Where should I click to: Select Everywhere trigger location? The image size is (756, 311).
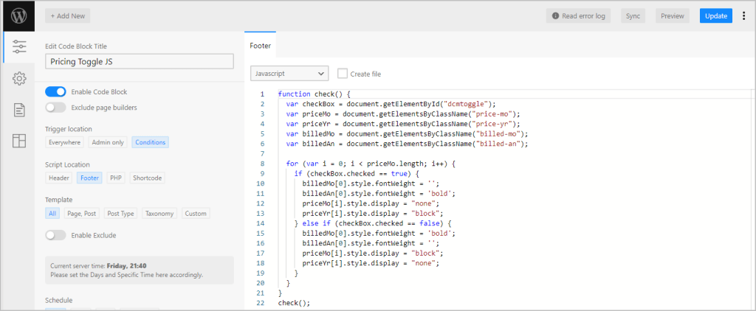pyautogui.click(x=65, y=142)
